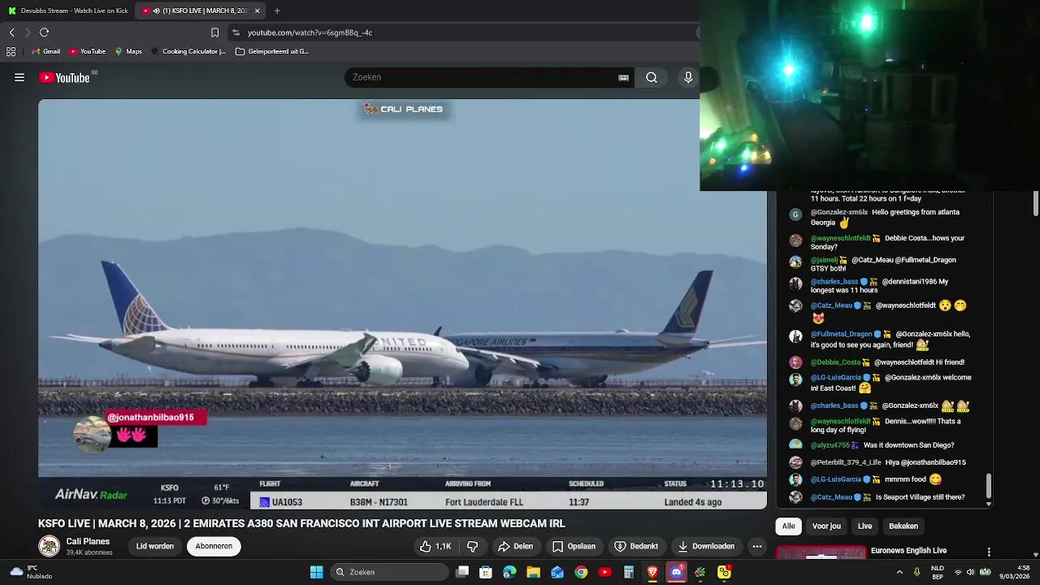Screen dimensions: 1040x585
Task: Close the KSFO LIVE tab
Action: click(257, 11)
